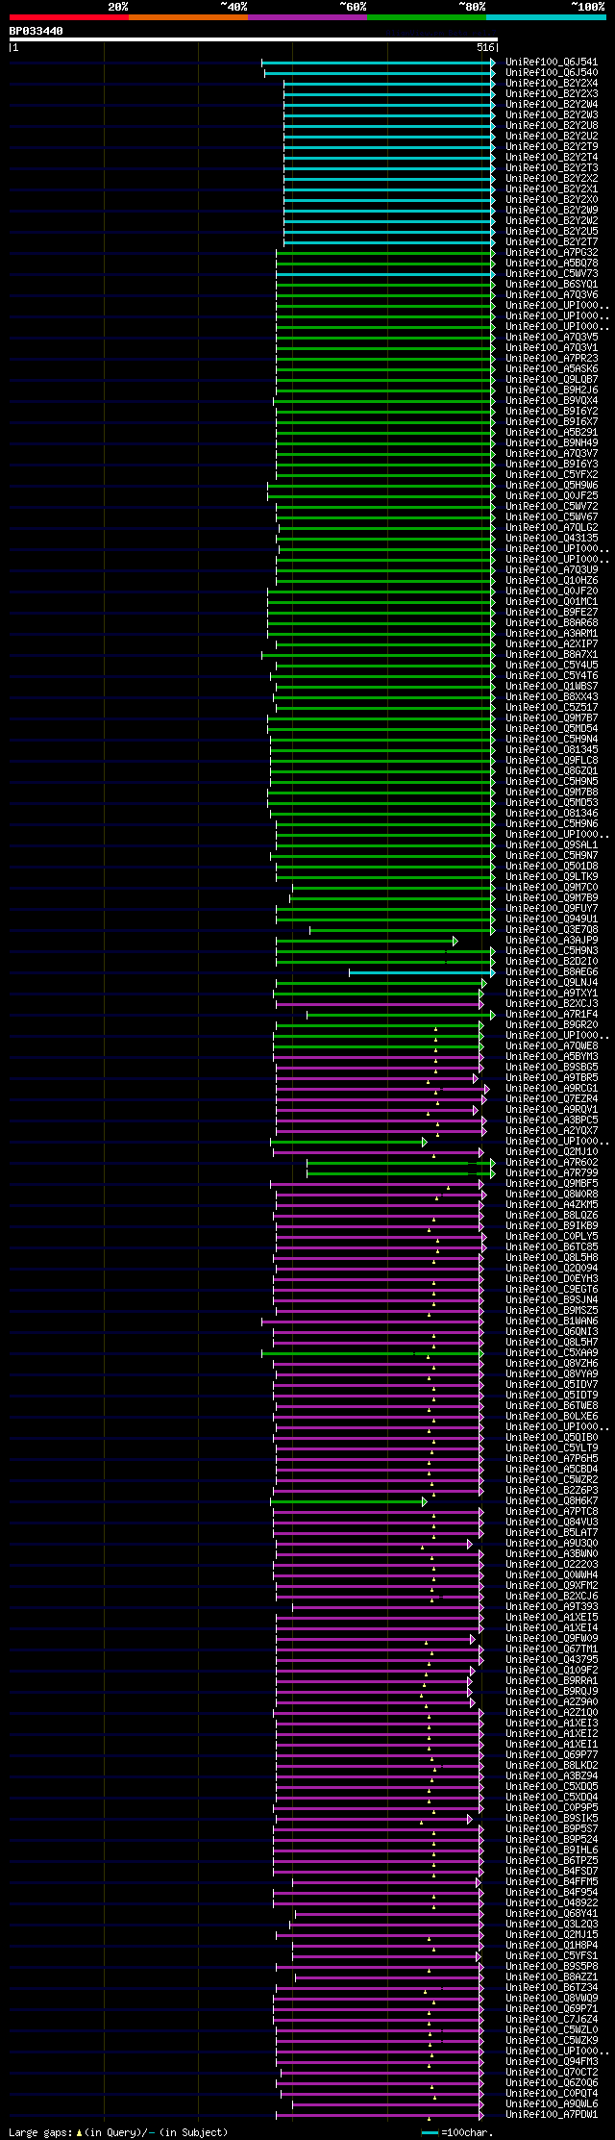Screen dimensions: 615x2140
Task: Click the green alignment bar for UniRef100_A7PG32
Action: click(x=385, y=253)
